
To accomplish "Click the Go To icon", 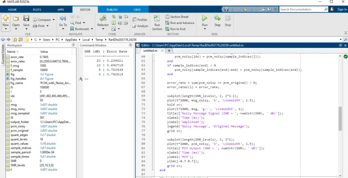I will click(63, 19).
